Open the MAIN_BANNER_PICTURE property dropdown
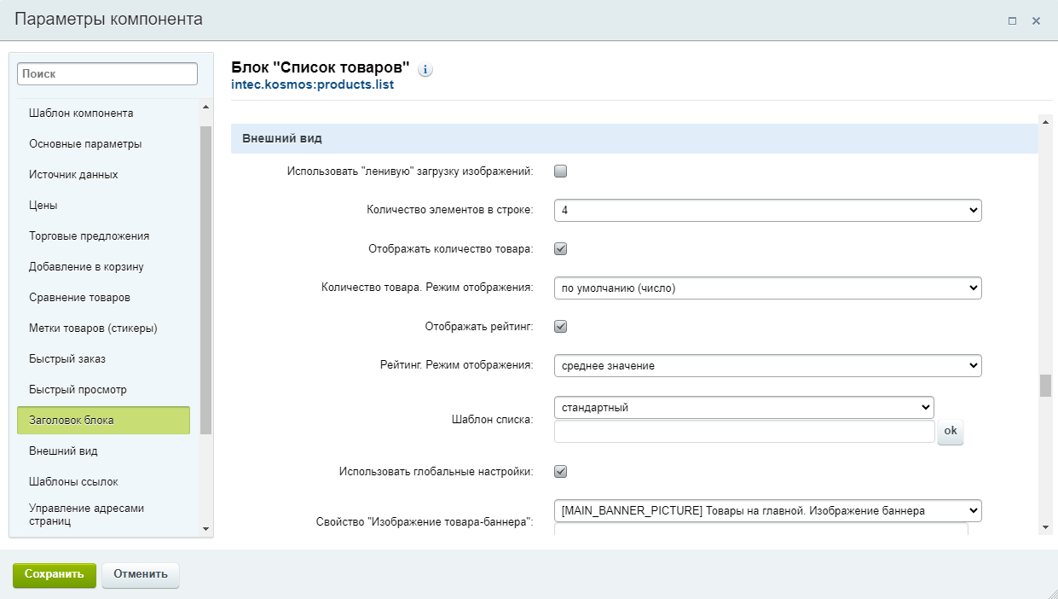 (768, 510)
